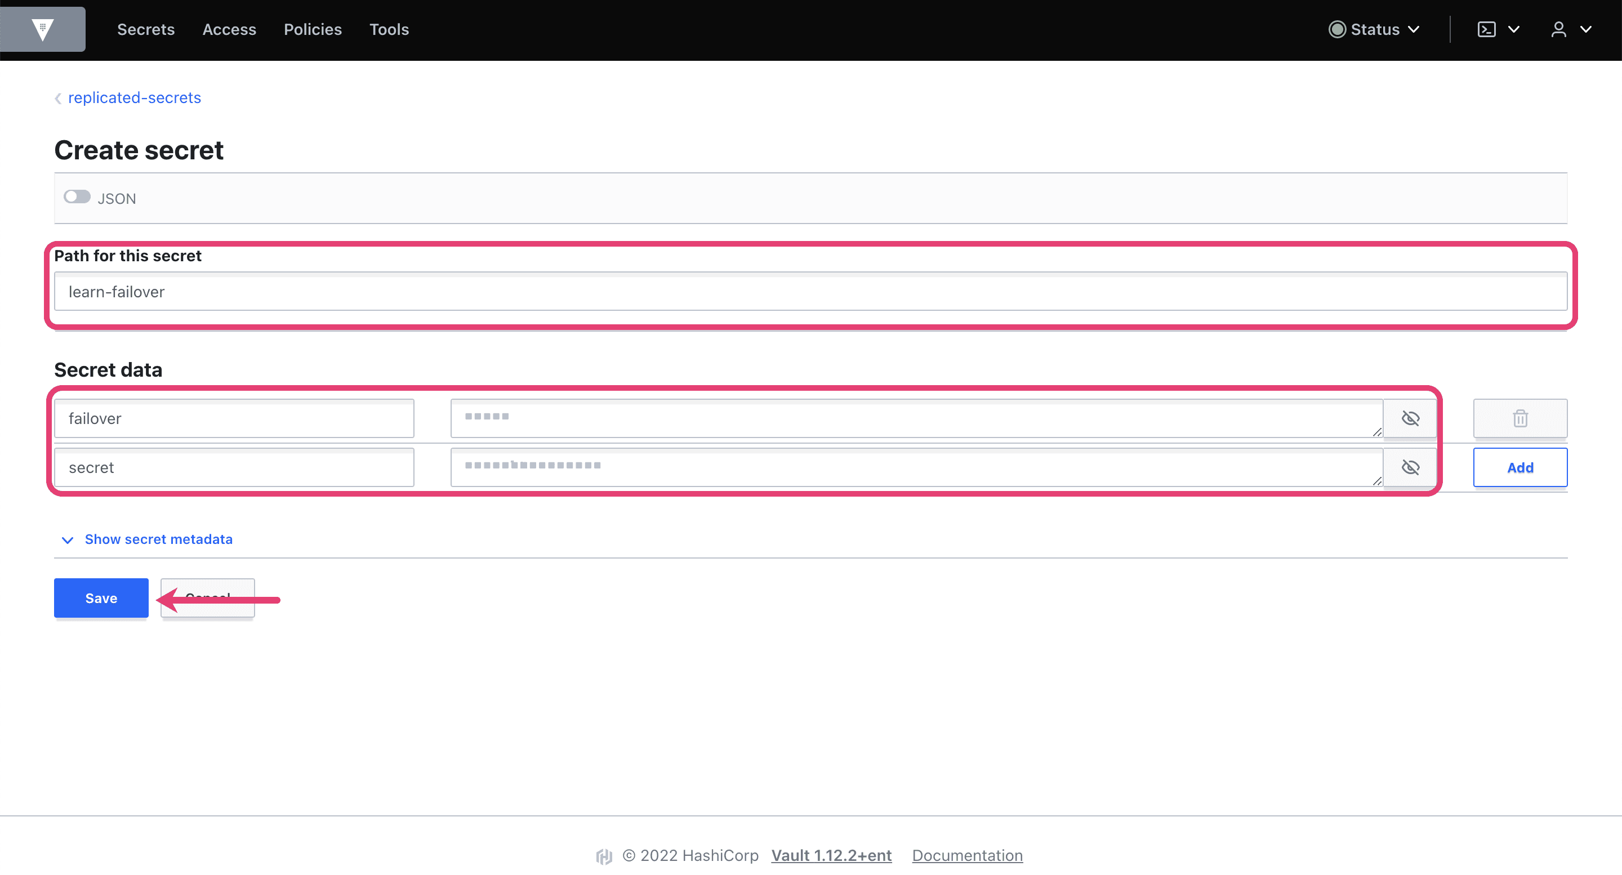Screen dimensions: 1622x875
Task: Enable the JSON toggle switch
Action: (x=77, y=197)
